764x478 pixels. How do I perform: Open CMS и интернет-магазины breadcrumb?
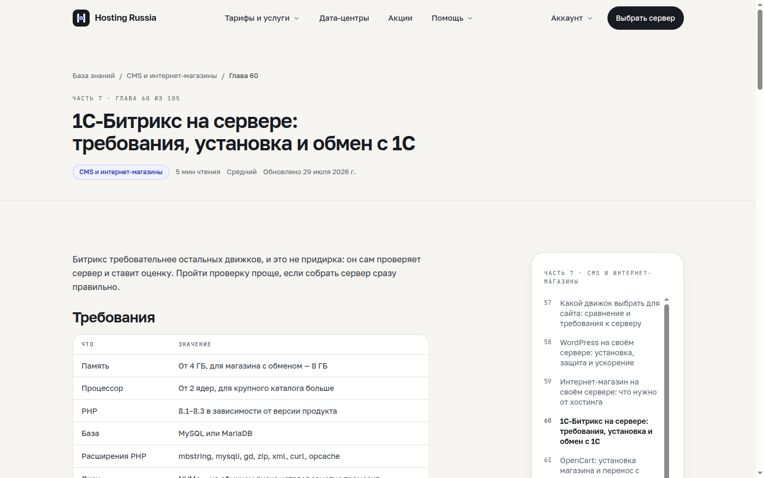click(172, 76)
